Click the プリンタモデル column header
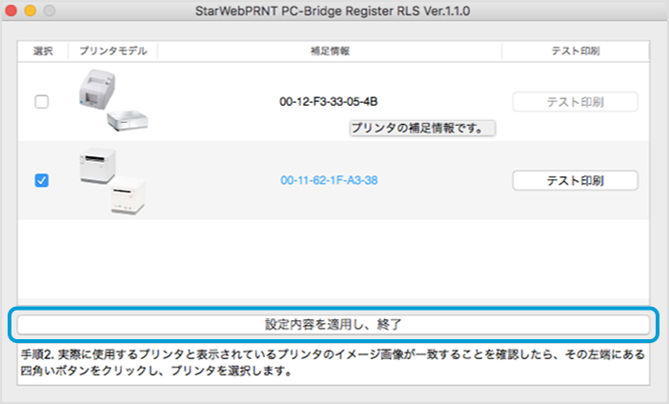The width and height of the screenshot is (669, 404). 113,51
